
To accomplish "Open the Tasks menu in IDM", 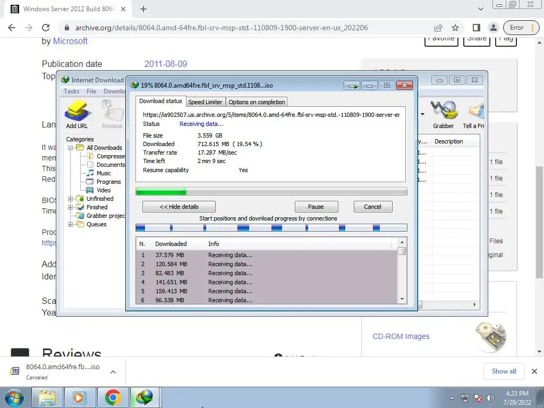I will coord(72,91).
